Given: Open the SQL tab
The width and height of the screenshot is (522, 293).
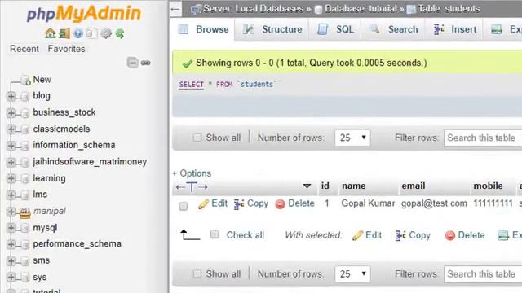Looking at the screenshot, I should [335, 29].
